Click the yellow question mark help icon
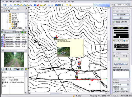The height and width of the screenshot is (97, 132). coord(67,5)
